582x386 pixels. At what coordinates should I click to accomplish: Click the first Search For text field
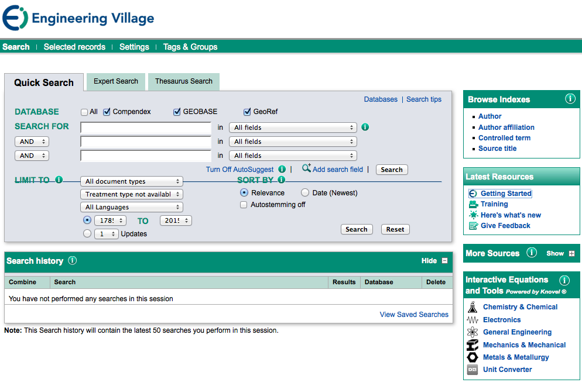[x=146, y=127]
